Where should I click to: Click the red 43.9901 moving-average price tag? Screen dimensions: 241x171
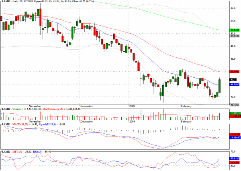tap(235, 72)
